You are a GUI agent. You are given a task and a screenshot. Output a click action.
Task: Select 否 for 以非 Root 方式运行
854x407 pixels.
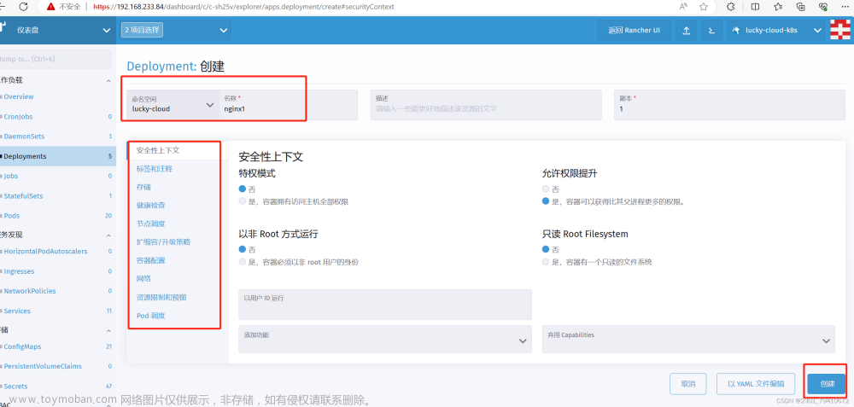tap(243, 249)
